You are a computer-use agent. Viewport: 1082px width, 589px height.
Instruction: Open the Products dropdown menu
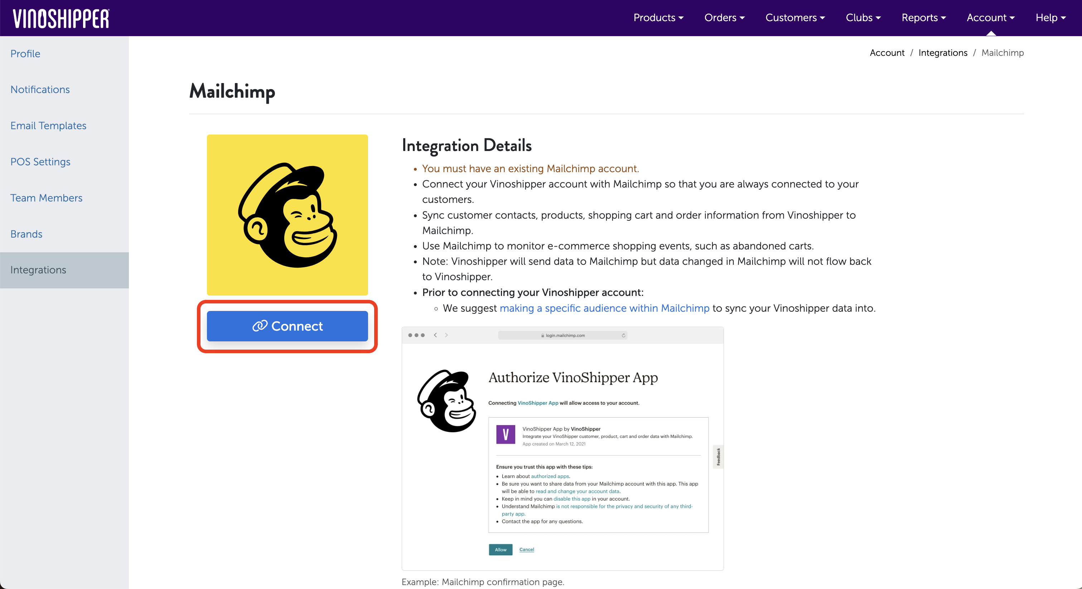[658, 18]
